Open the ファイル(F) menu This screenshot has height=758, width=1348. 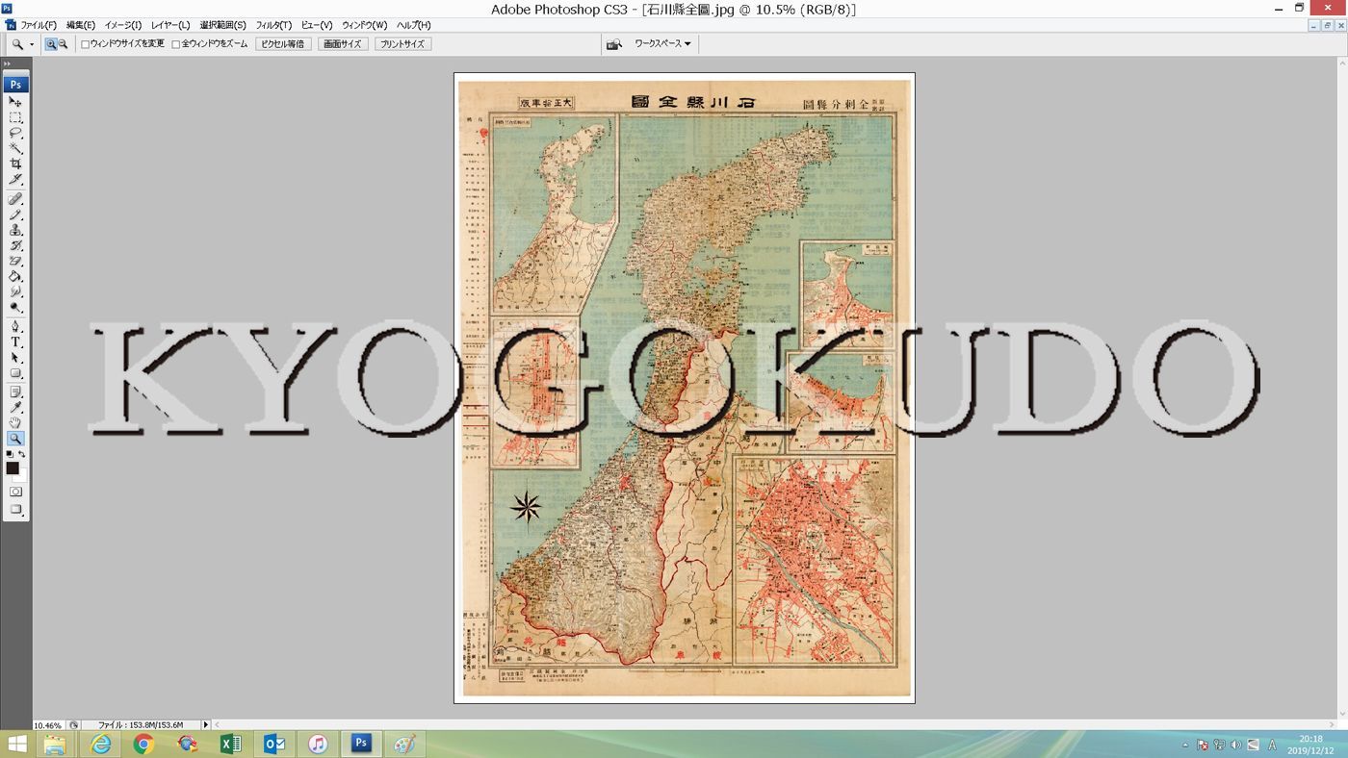(39, 25)
